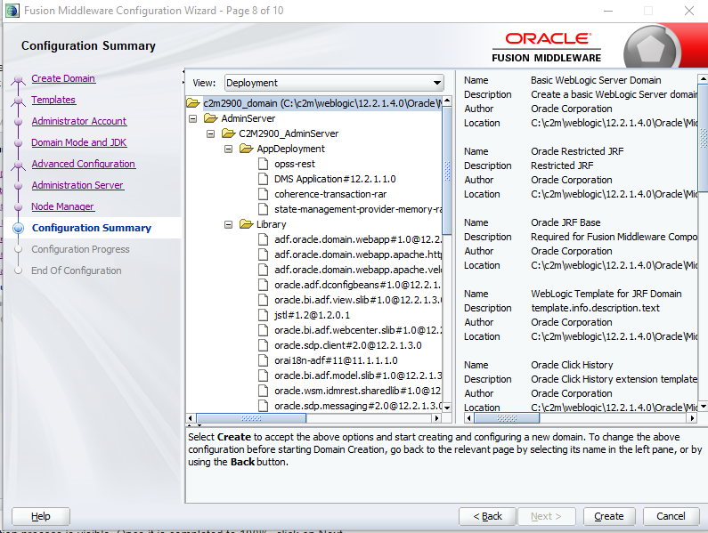Click the 'Oracle JRF Base' template name
Screen dimensions: 708x533
[566, 222]
